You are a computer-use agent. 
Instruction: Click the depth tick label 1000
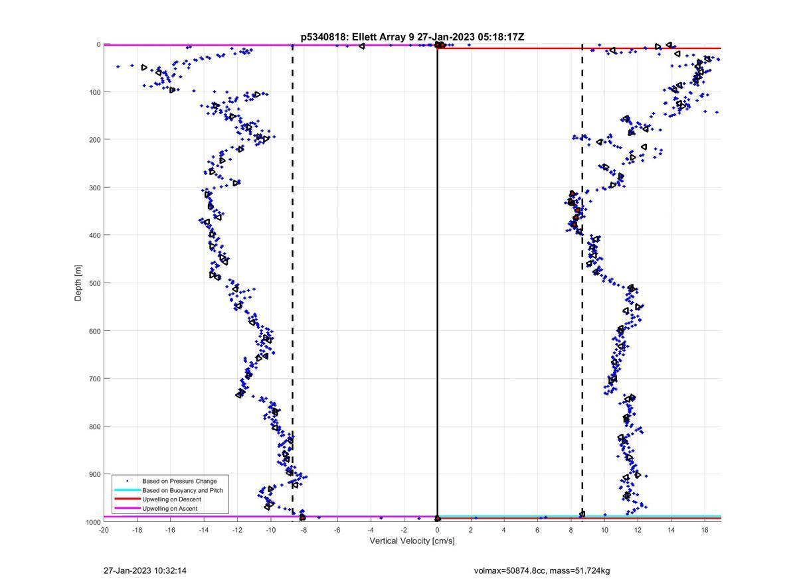click(92, 522)
